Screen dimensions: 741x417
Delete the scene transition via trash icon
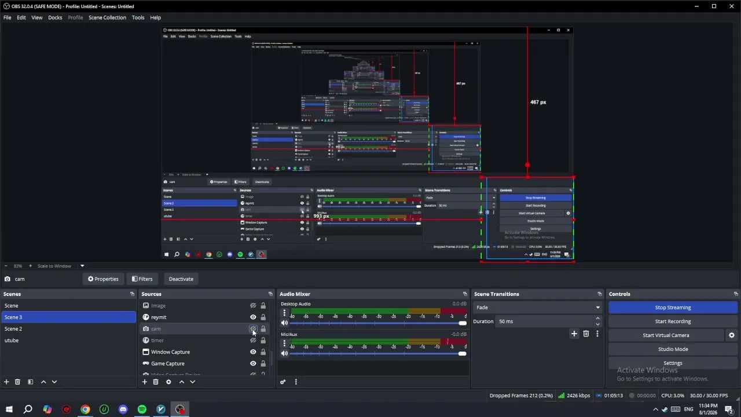pyautogui.click(x=586, y=334)
